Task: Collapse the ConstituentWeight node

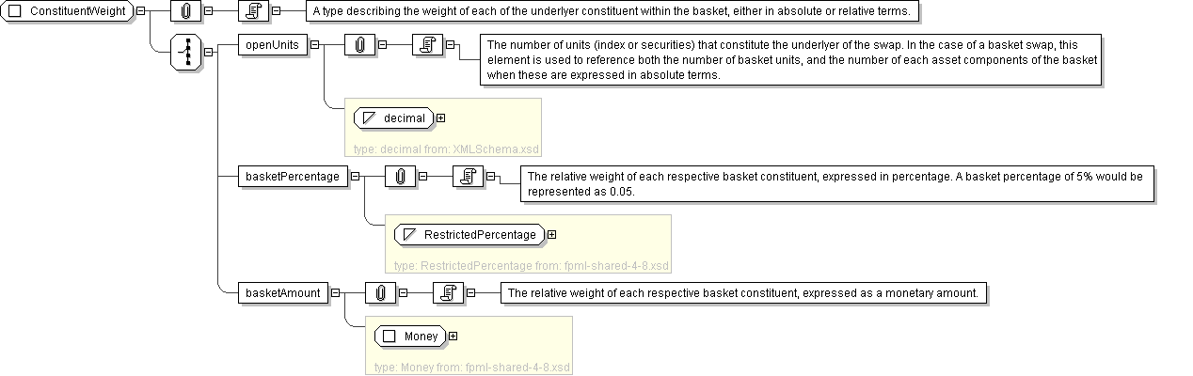Action: click(x=140, y=11)
